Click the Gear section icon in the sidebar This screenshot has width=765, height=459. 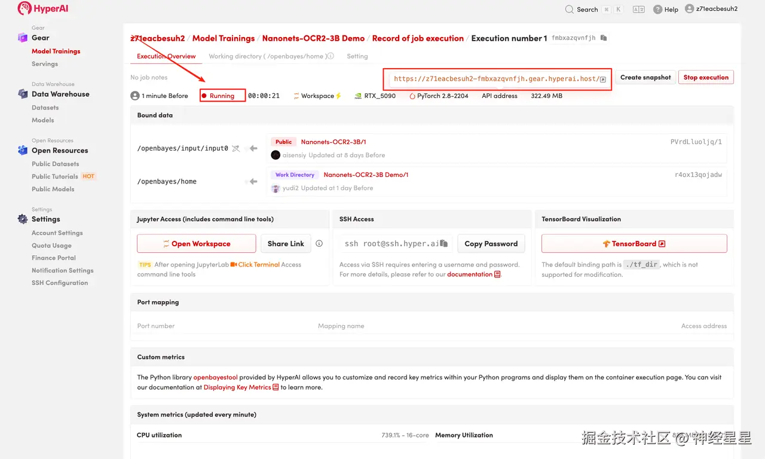pyautogui.click(x=23, y=38)
